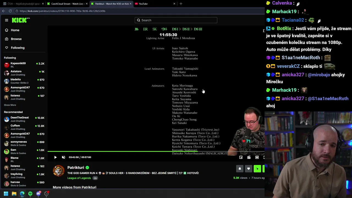This screenshot has height=198, width=352.
Task: Click the browser address bar URL
Action: click(x=62, y=11)
